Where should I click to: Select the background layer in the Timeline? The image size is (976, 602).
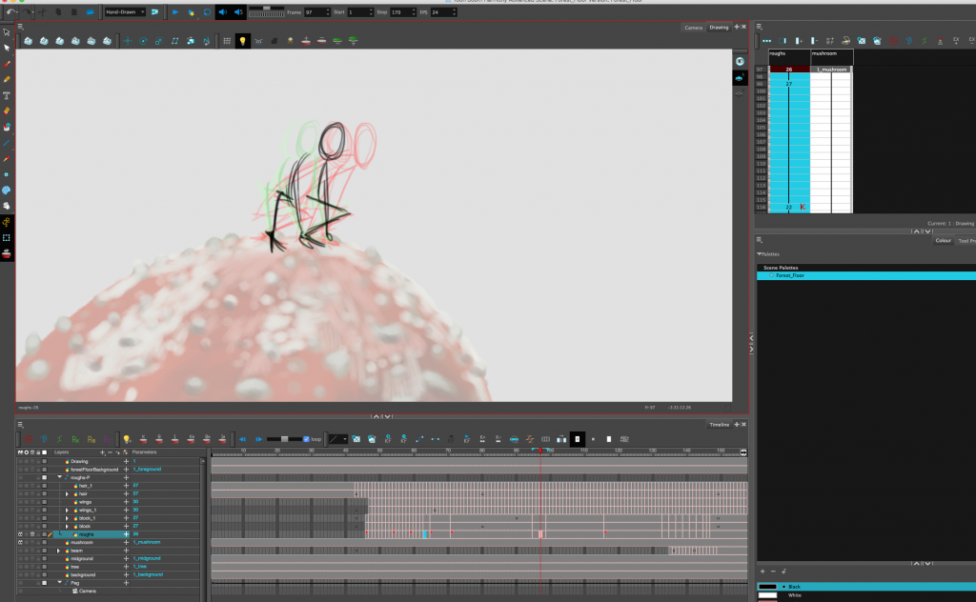[x=86, y=574]
